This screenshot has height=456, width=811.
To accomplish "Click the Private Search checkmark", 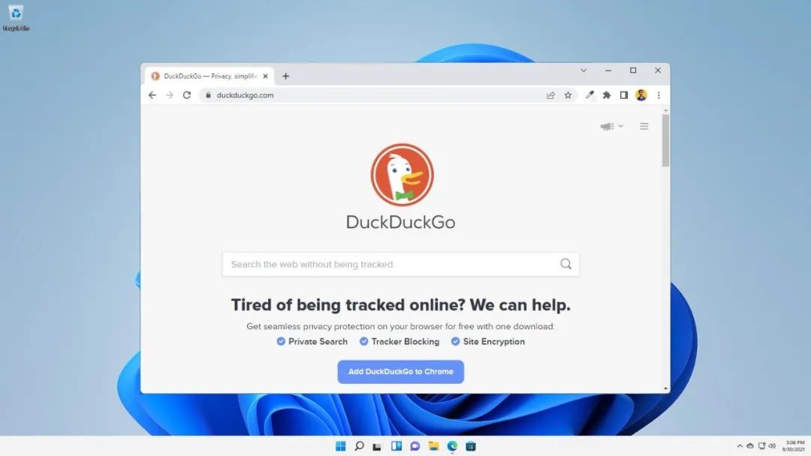I will click(x=281, y=341).
